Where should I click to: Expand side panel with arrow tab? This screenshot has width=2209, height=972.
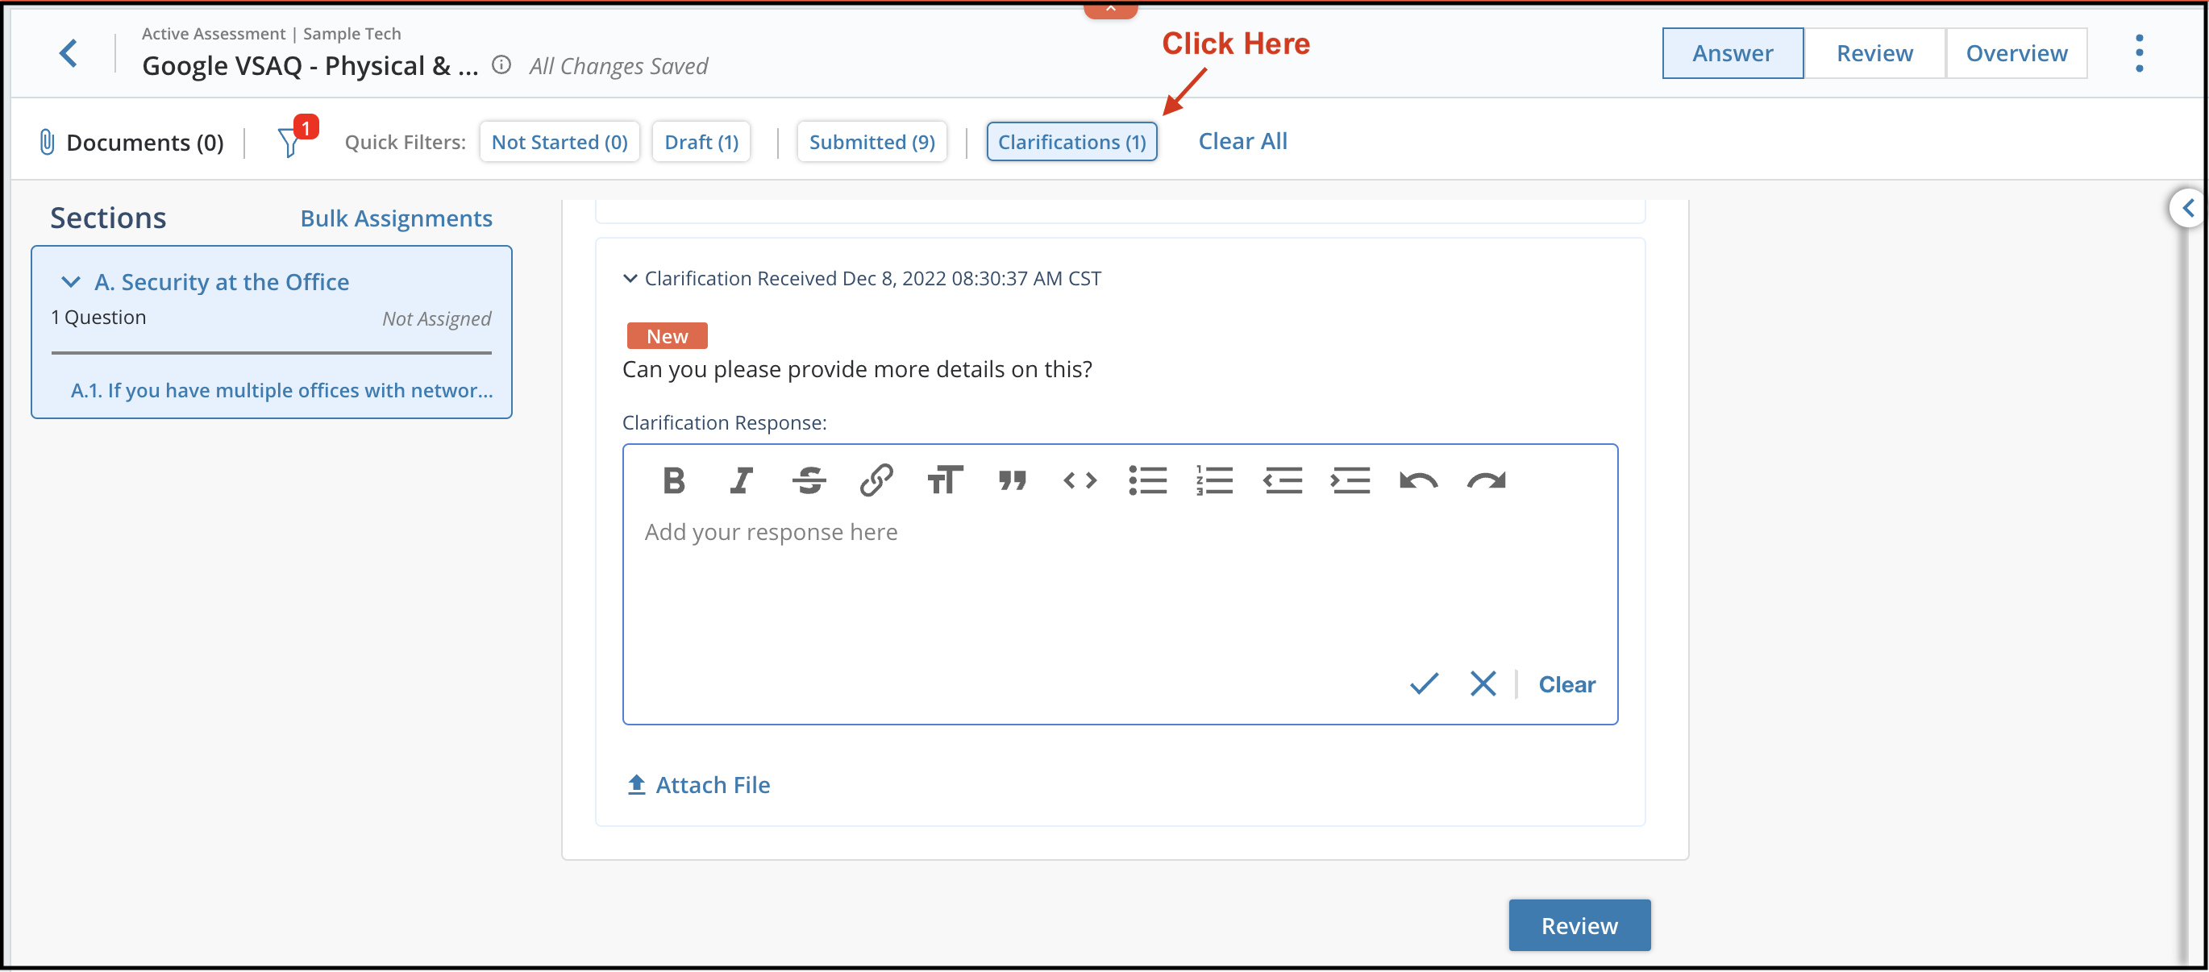(2187, 208)
